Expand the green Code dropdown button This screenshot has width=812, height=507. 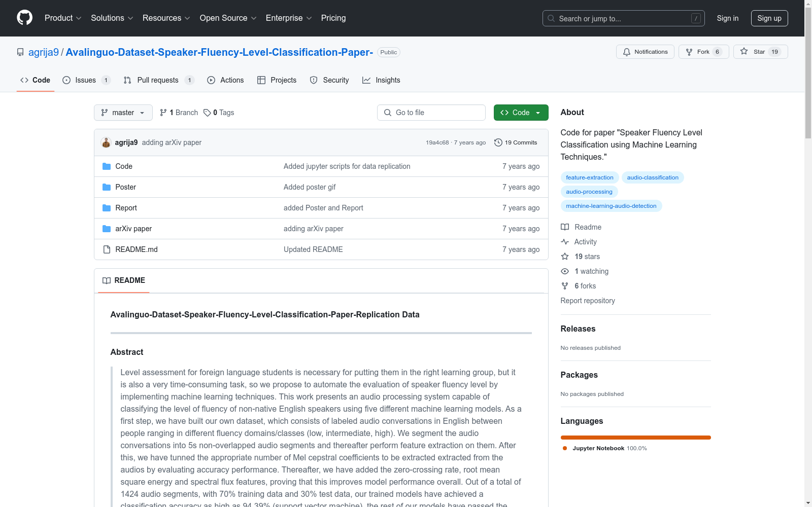[521, 113]
